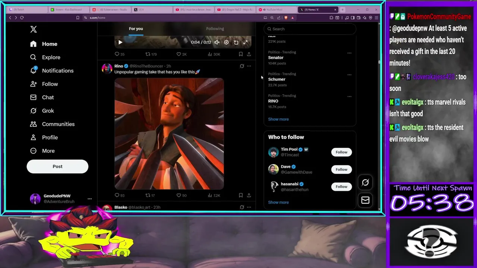
Task: Open a new browser tab
Action: tap(342, 10)
